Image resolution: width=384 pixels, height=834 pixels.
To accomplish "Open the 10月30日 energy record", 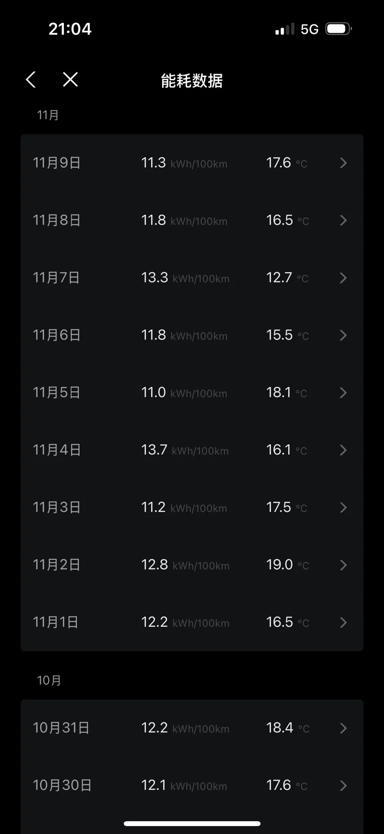I will pyautogui.click(x=192, y=785).
